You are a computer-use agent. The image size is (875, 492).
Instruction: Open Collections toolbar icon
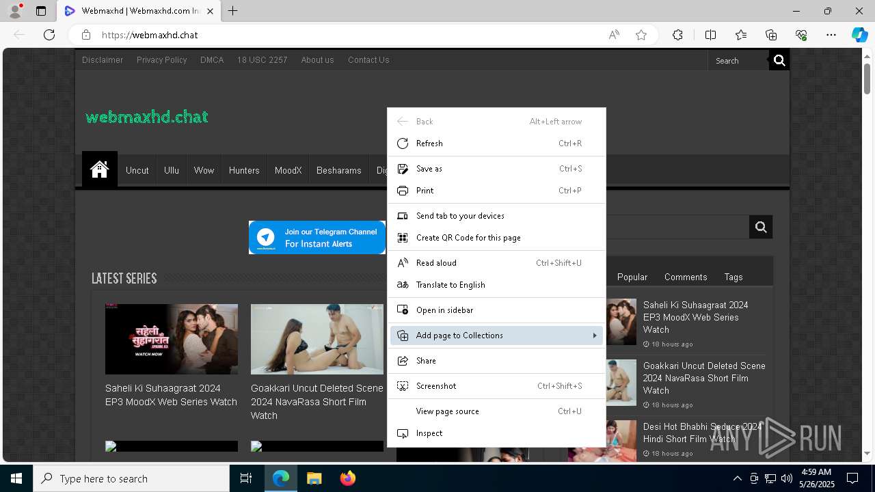pos(771,35)
